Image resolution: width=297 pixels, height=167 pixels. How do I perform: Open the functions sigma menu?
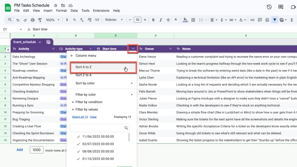(x=292, y=20)
